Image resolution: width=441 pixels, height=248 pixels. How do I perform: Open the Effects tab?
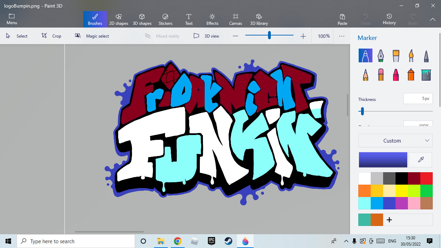click(x=212, y=19)
